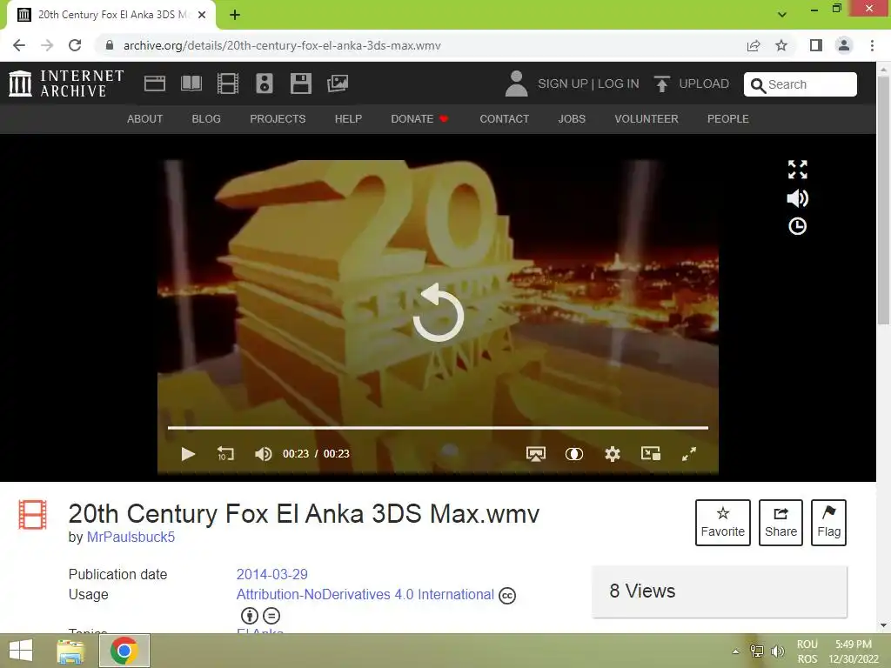
Task: Enable picture-in-picture mode in the player
Action: (x=651, y=453)
